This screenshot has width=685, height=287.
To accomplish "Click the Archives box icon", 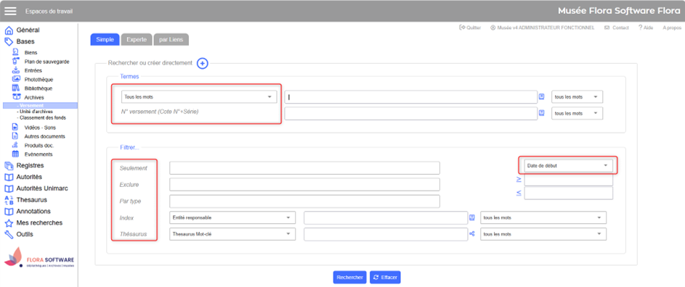I will pyautogui.click(x=16, y=97).
